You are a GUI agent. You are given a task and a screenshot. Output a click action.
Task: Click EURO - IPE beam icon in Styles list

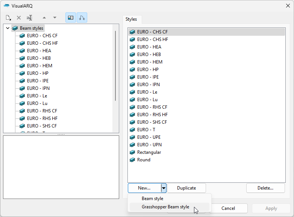132,77
